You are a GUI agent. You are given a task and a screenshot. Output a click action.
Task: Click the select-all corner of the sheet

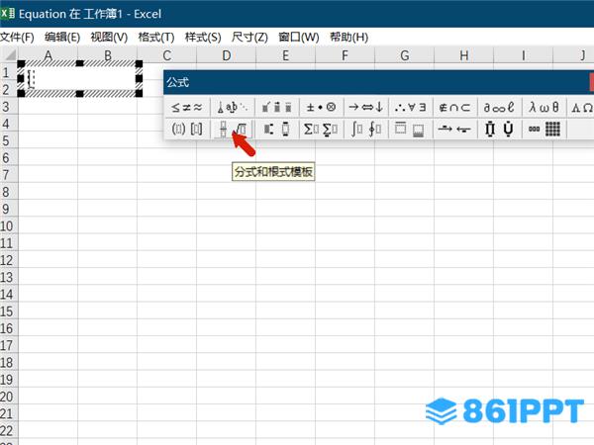pos(9,55)
